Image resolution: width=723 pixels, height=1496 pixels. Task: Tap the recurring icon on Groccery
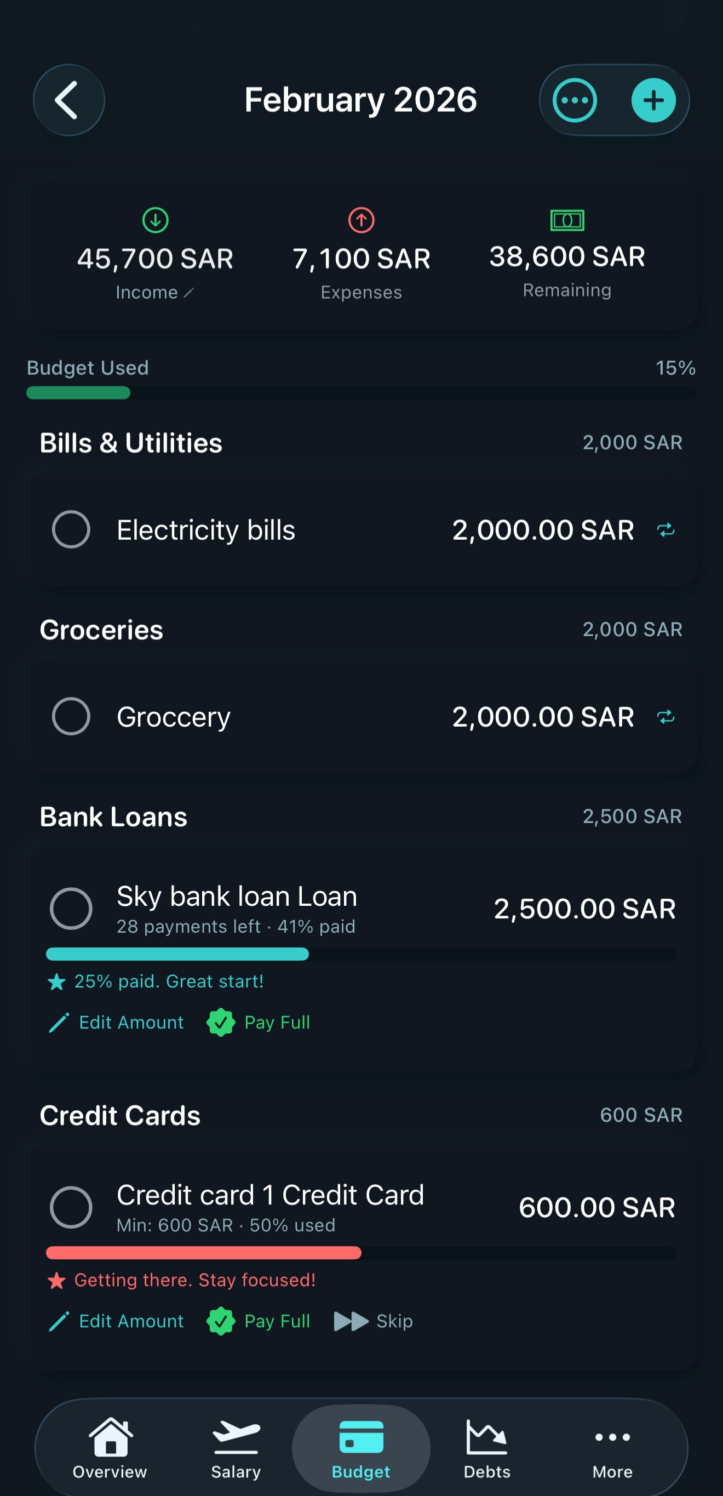(665, 717)
